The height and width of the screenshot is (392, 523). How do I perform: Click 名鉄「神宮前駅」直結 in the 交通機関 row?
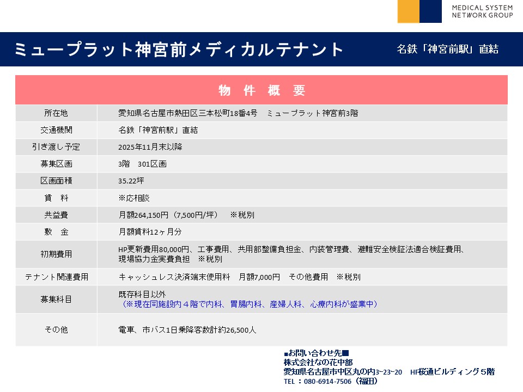point(158,130)
